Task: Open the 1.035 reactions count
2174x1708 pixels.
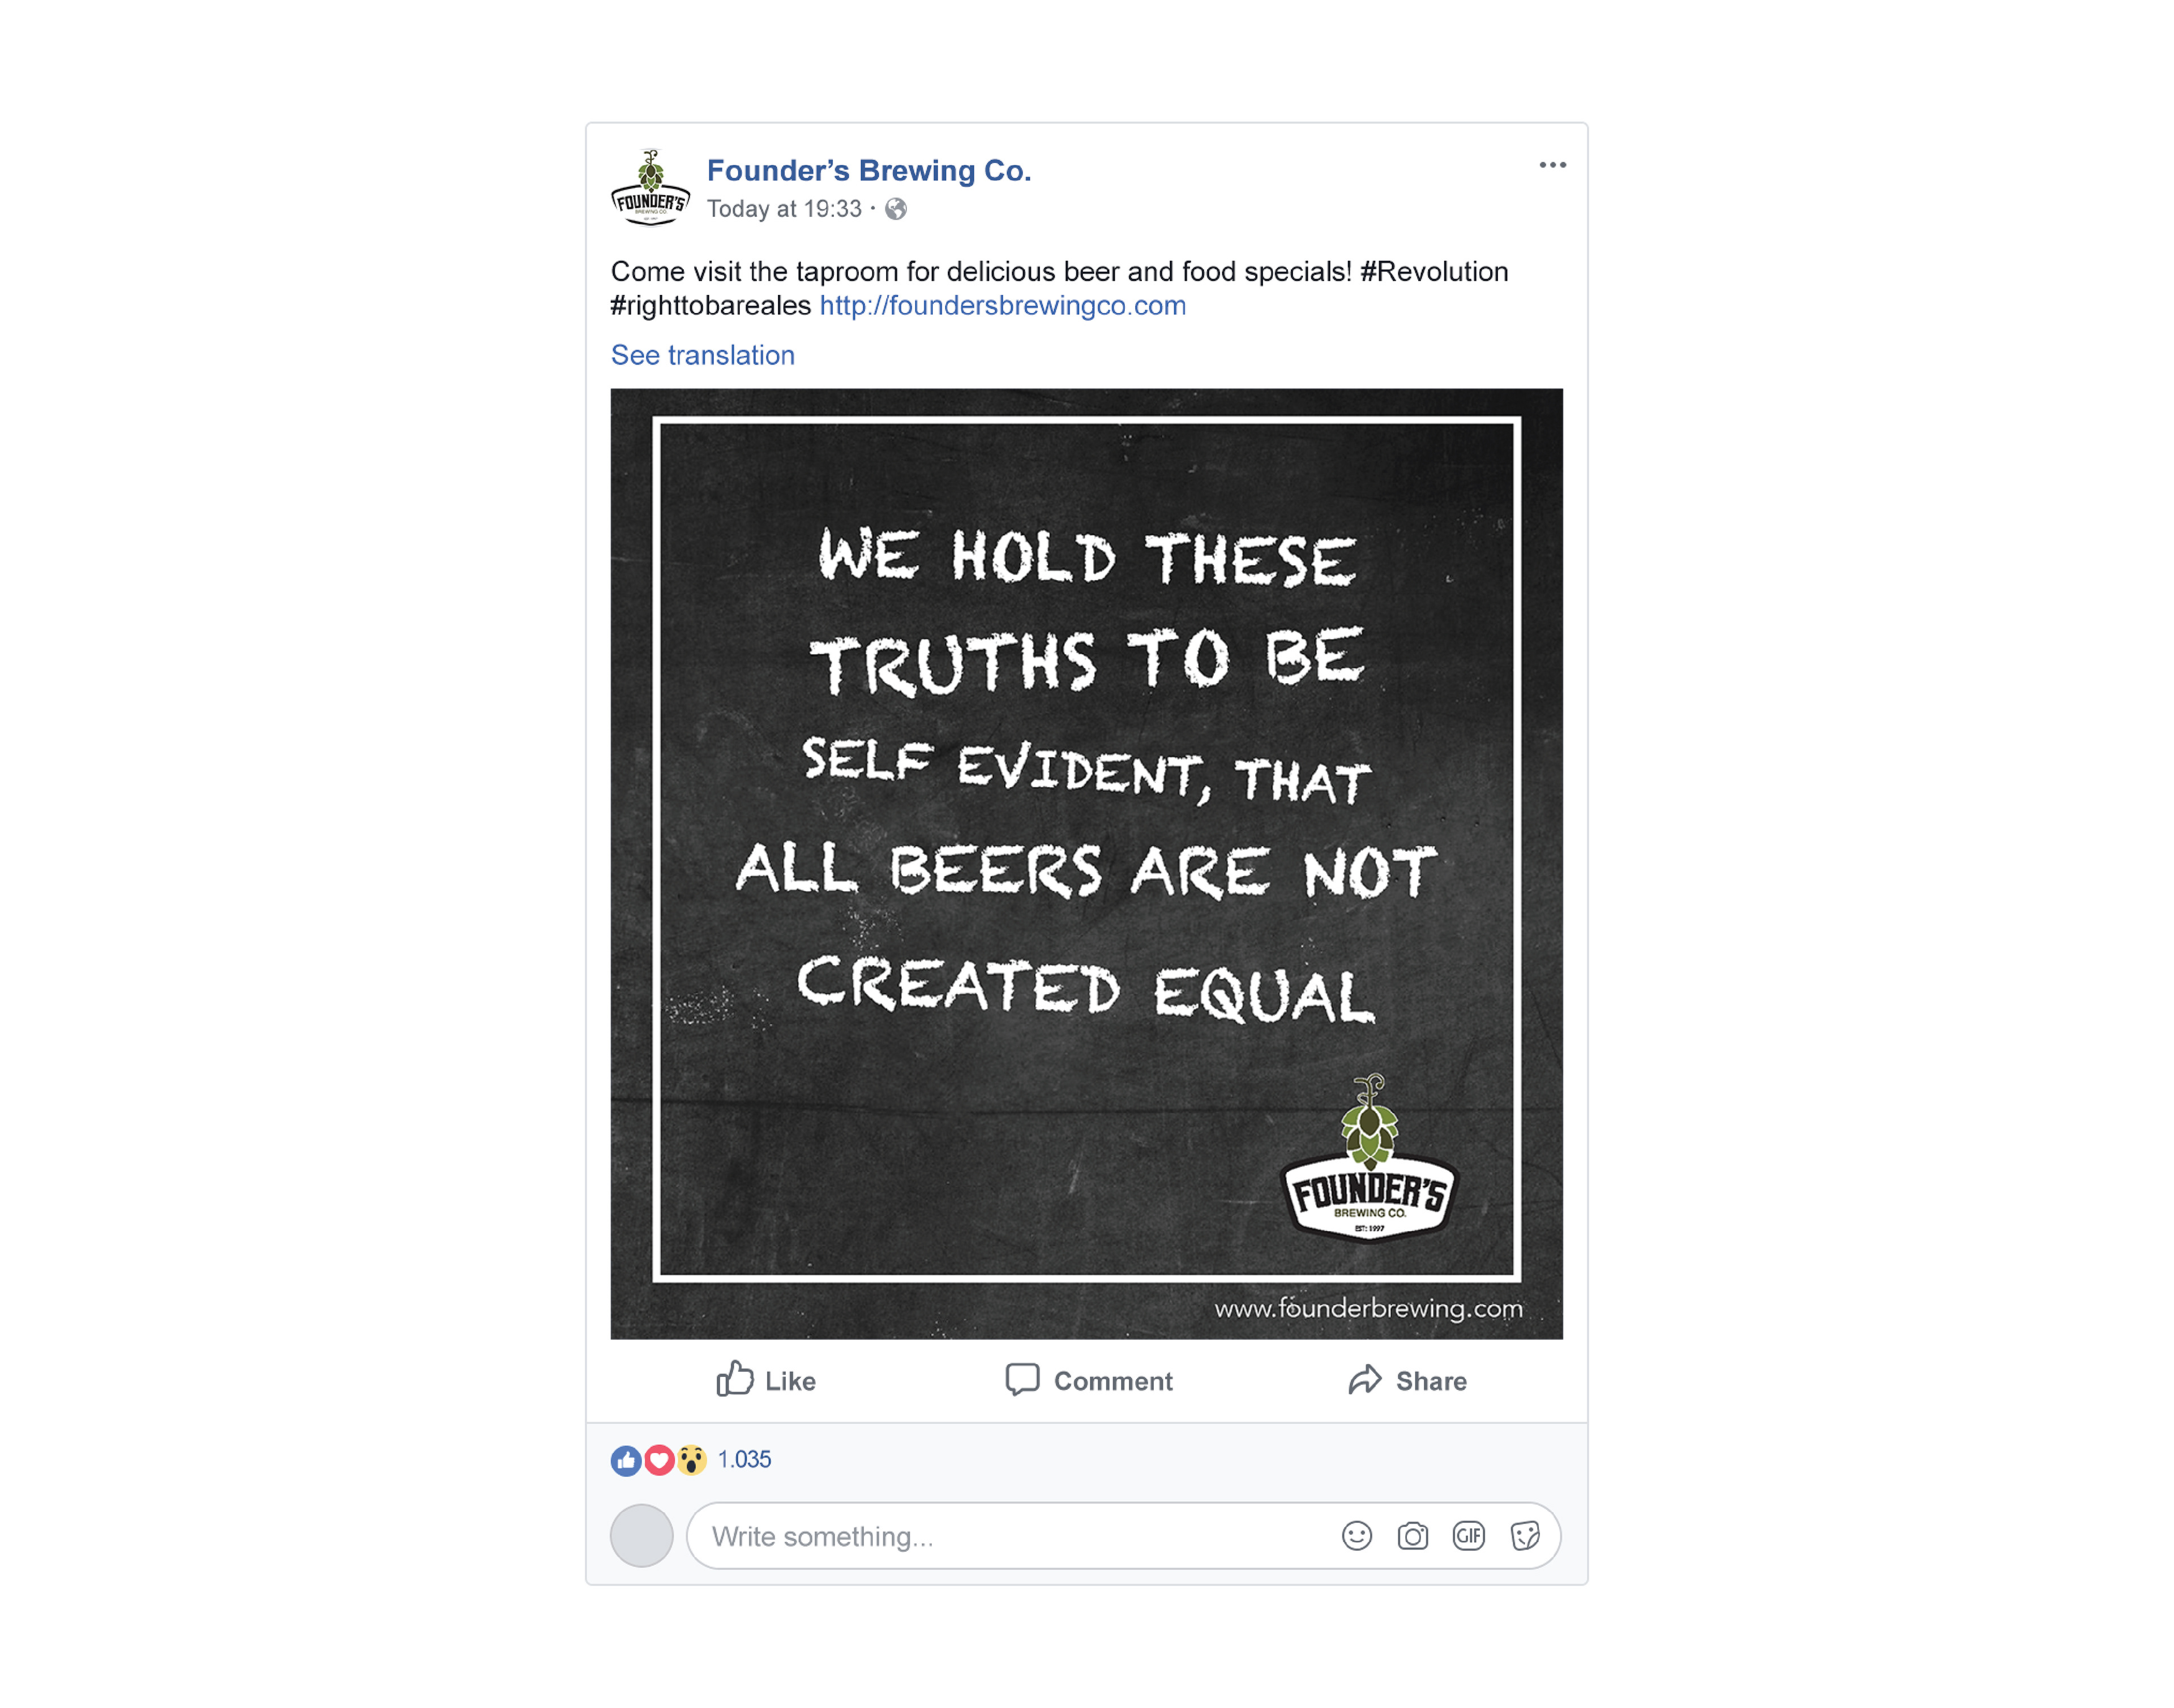Action: tap(744, 1460)
